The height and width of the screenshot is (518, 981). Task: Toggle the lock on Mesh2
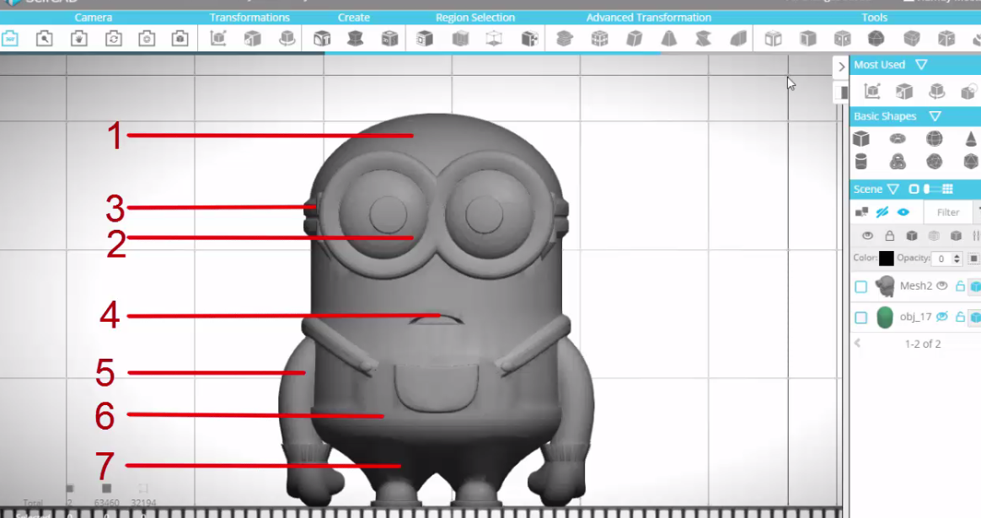960,286
